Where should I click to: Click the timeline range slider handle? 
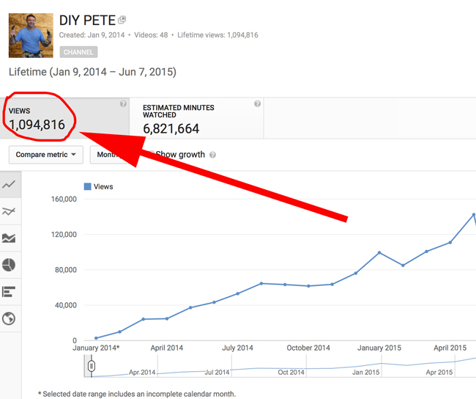click(x=91, y=365)
